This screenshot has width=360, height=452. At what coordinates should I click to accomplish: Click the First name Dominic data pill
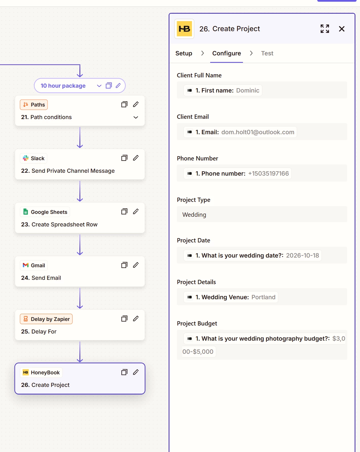tap(223, 91)
